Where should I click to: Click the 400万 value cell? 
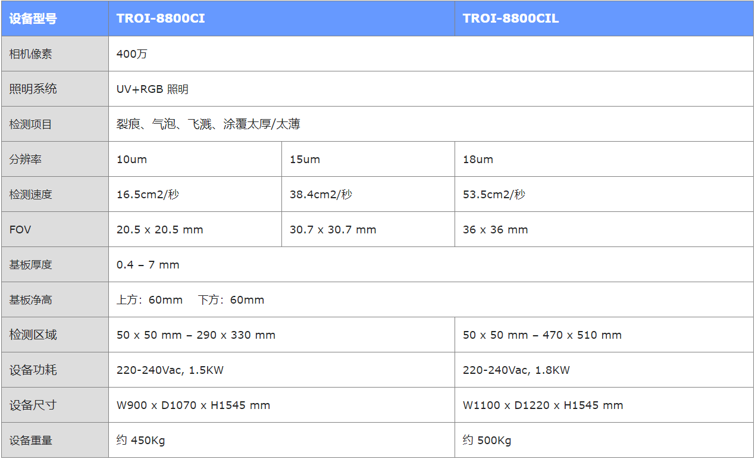click(431, 54)
